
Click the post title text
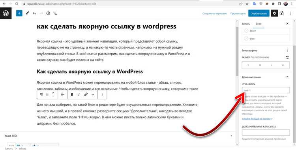point(107,26)
